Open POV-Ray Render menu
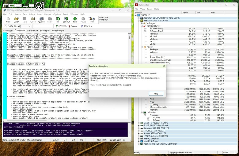Viewport: 239px width, 156px height. tap(48, 14)
